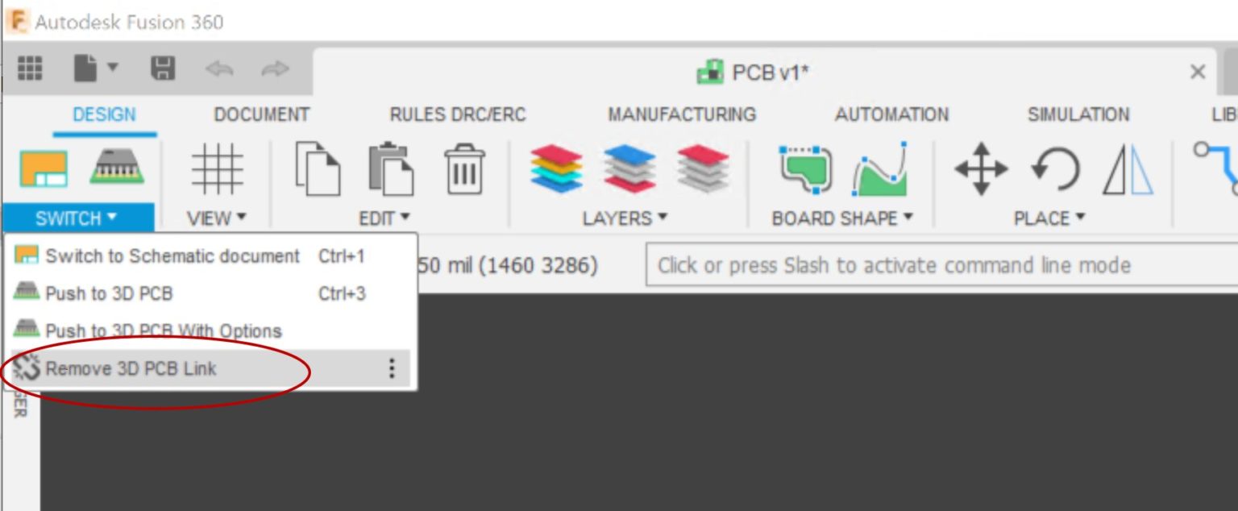Expand the Edit dropdown menu

[x=385, y=217]
